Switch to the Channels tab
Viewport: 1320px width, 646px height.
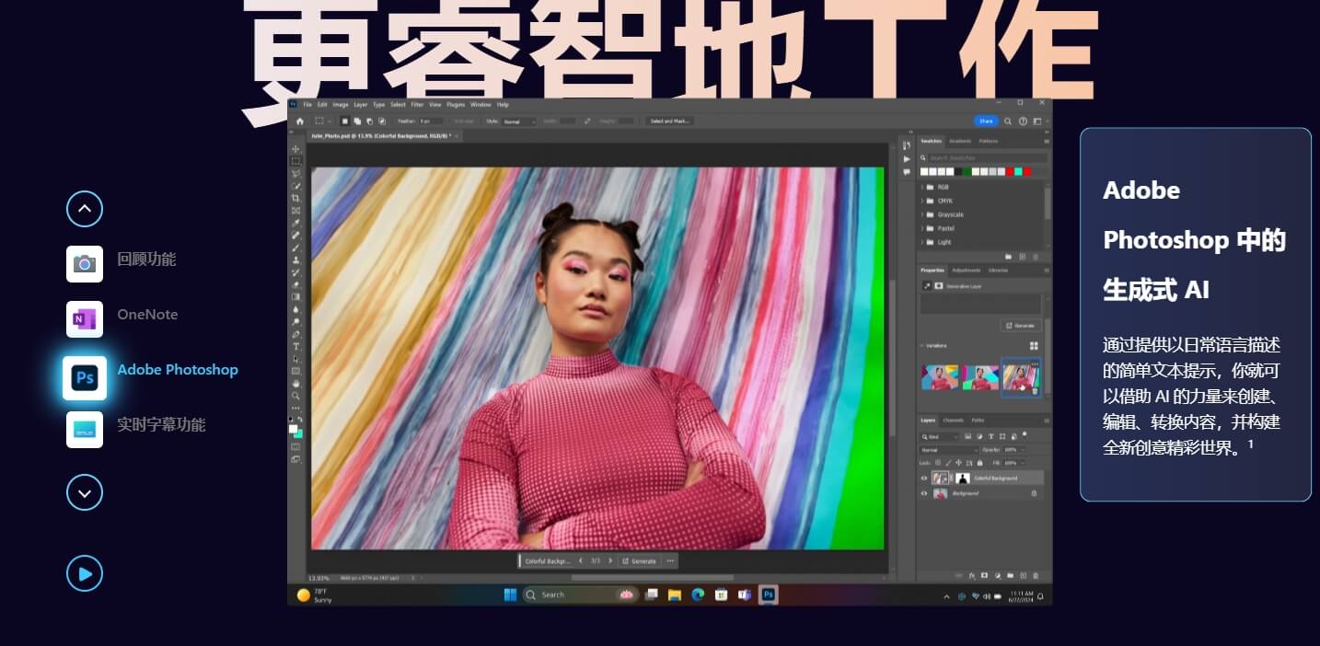click(953, 420)
